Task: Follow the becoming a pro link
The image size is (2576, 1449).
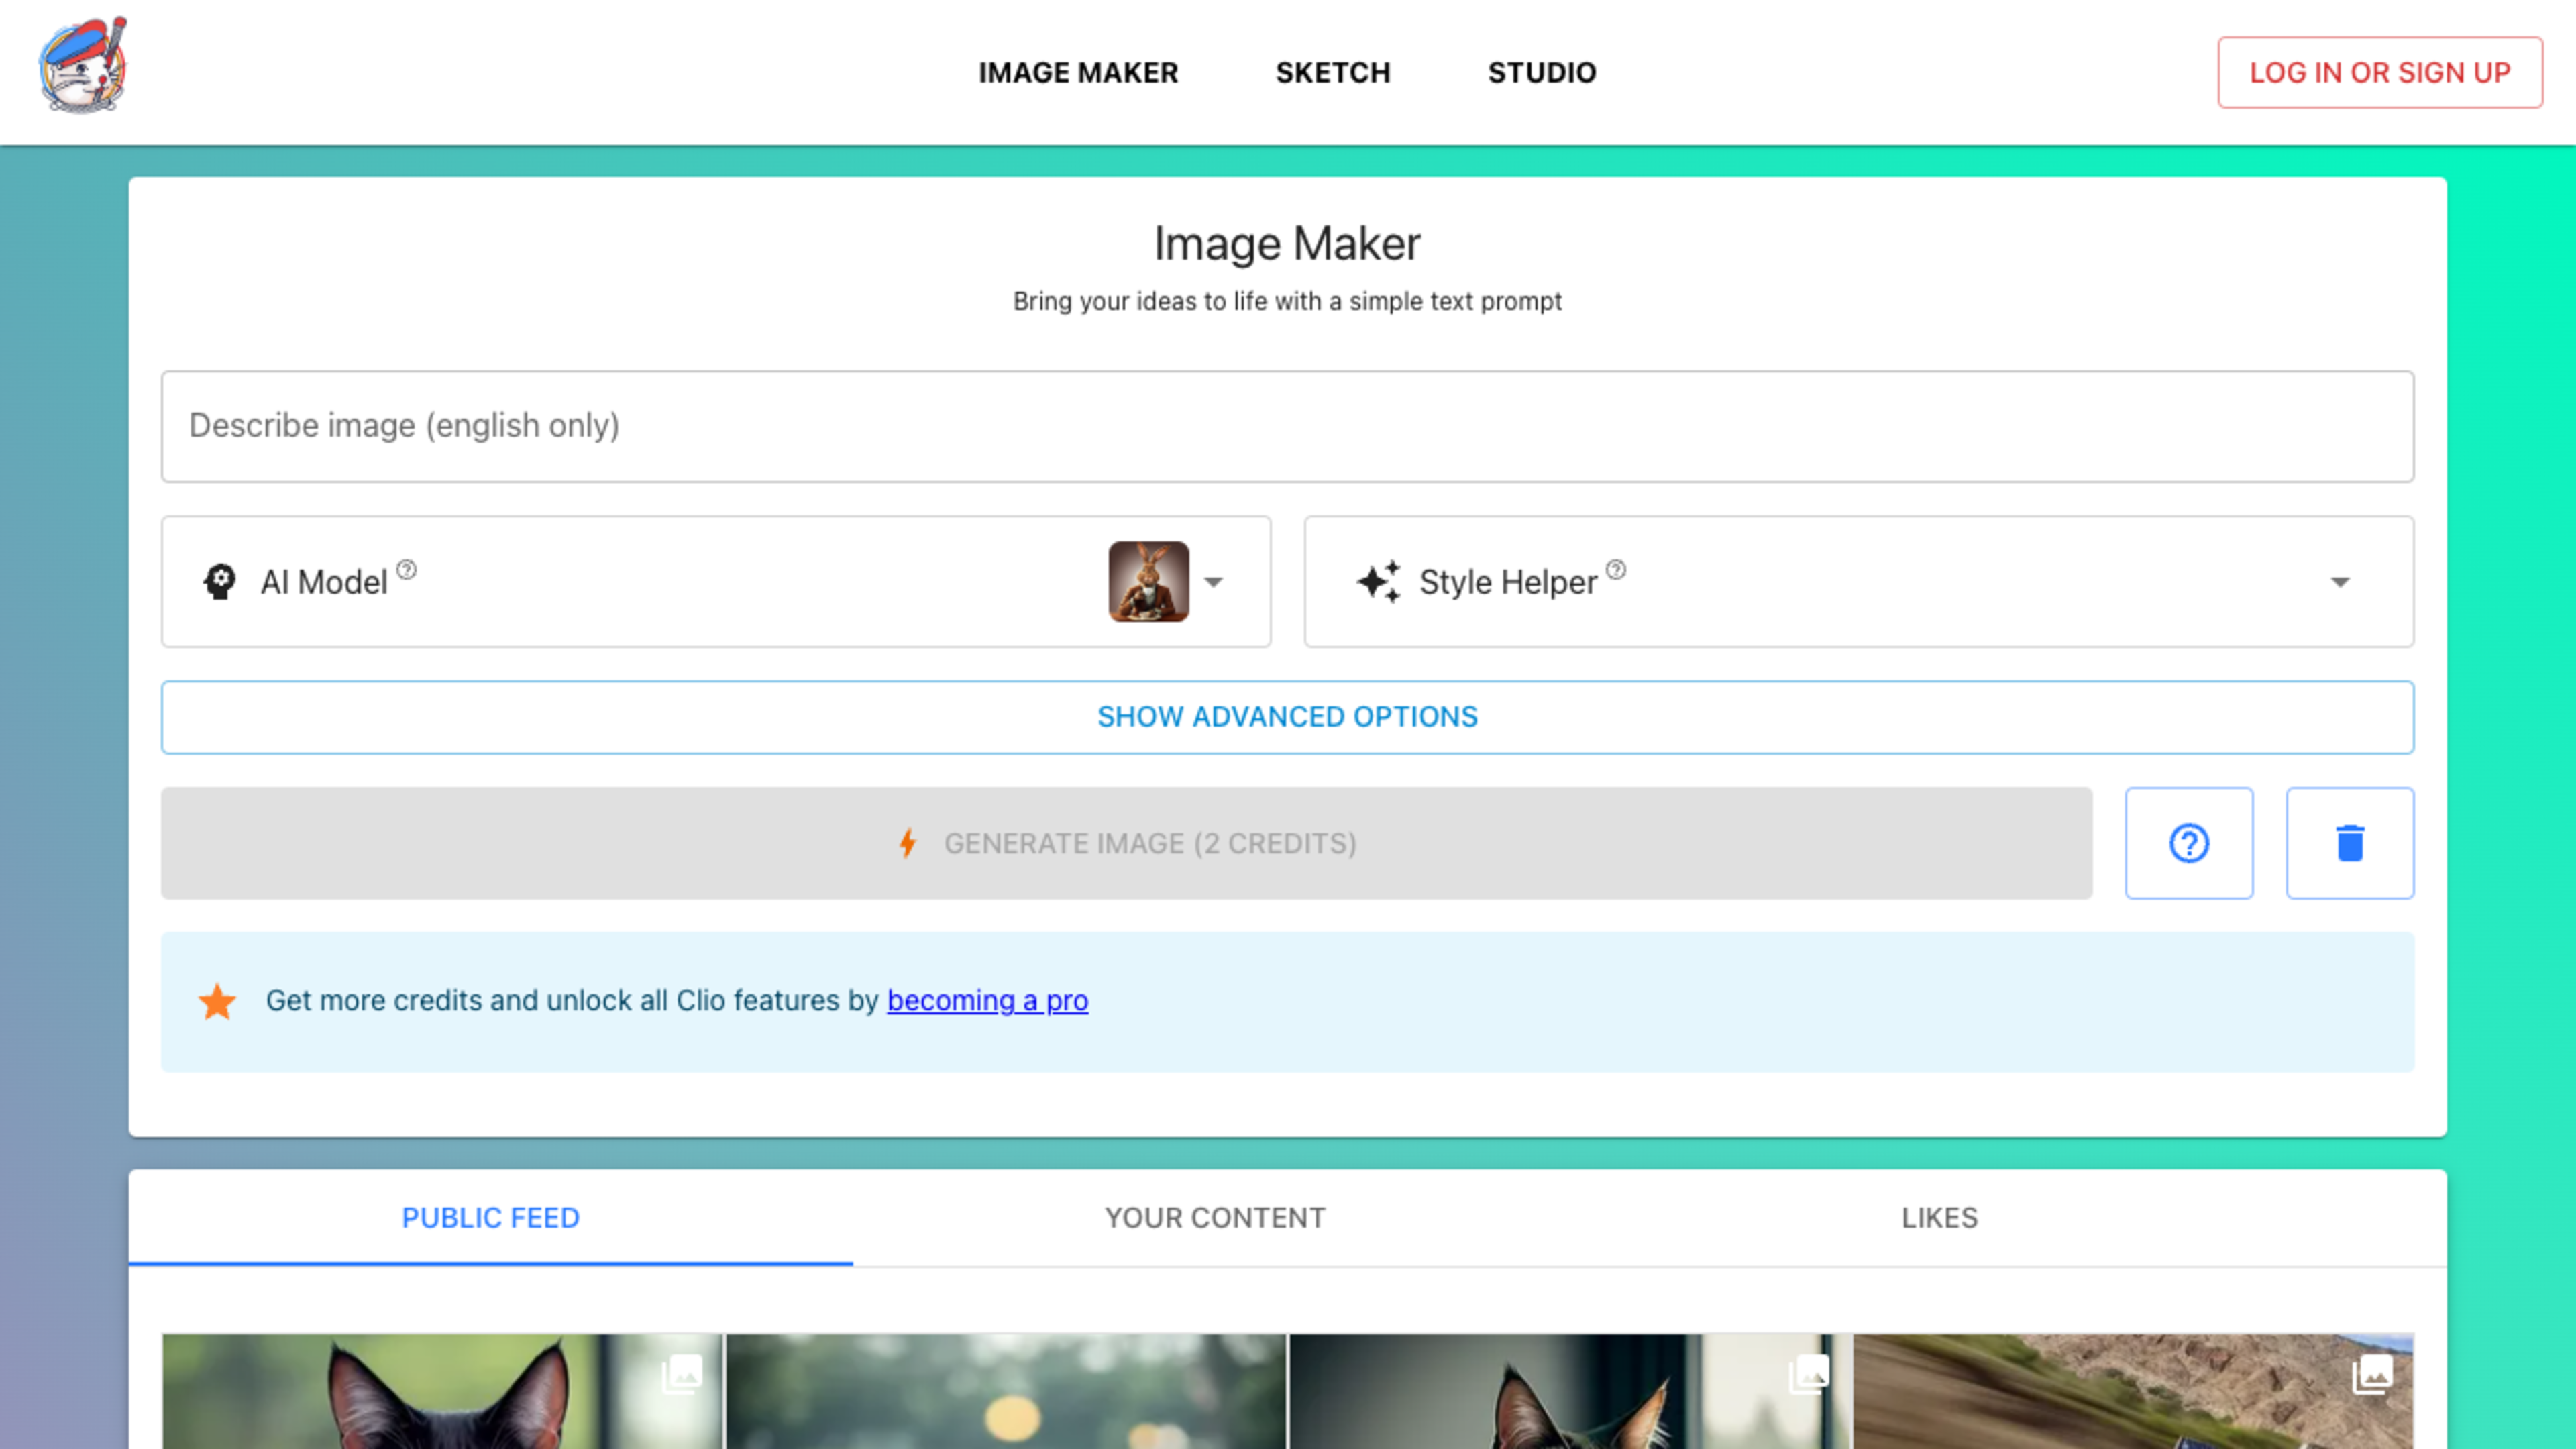Action: (x=987, y=1000)
